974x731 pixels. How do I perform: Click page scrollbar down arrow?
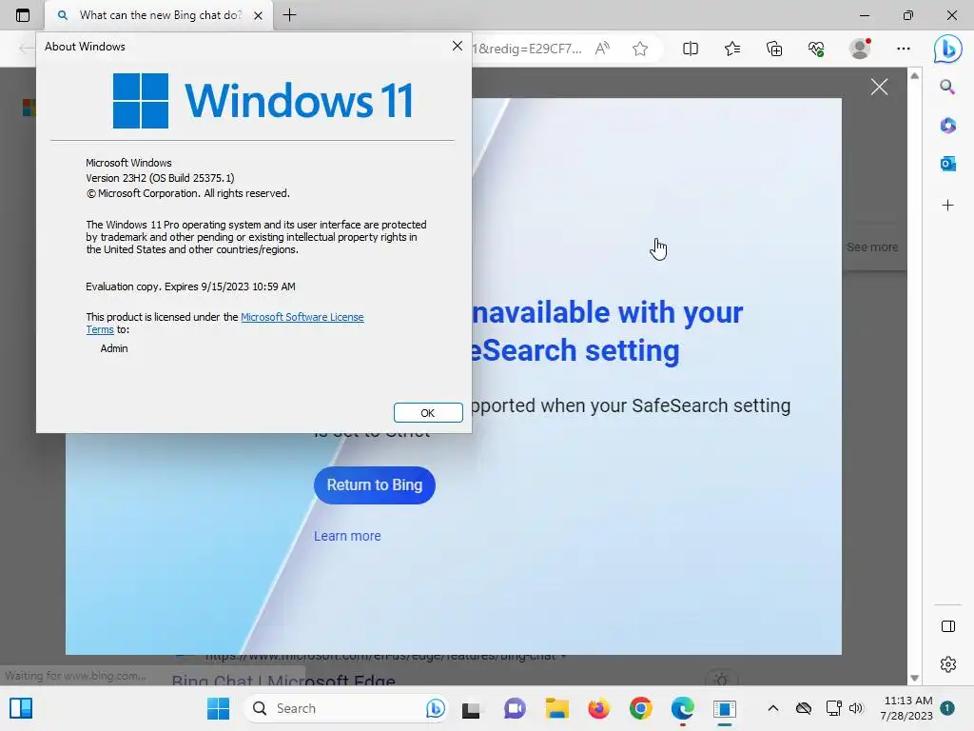914,678
